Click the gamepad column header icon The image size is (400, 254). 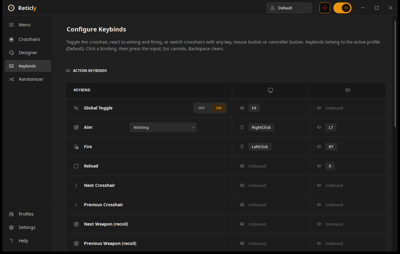348,90
